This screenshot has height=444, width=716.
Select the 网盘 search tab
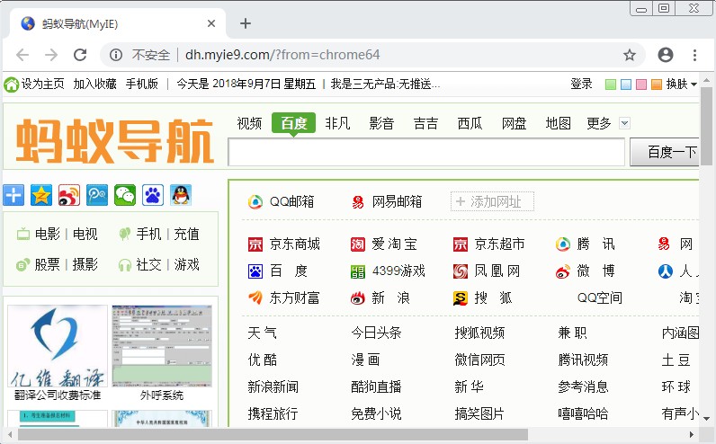click(x=514, y=123)
